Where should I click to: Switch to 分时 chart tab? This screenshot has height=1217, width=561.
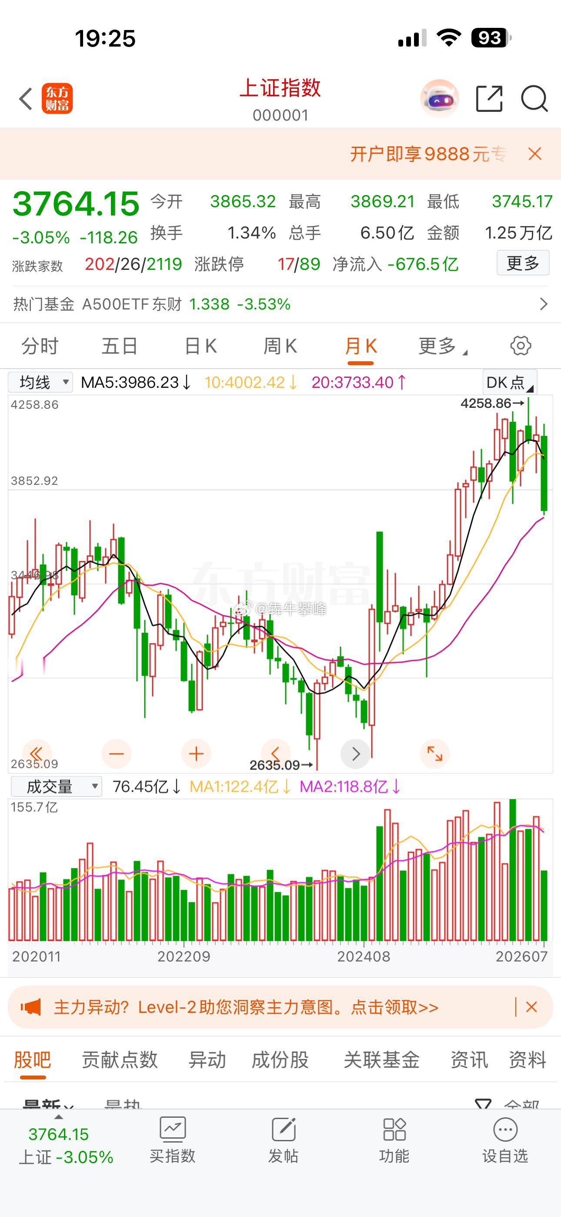[x=40, y=346]
